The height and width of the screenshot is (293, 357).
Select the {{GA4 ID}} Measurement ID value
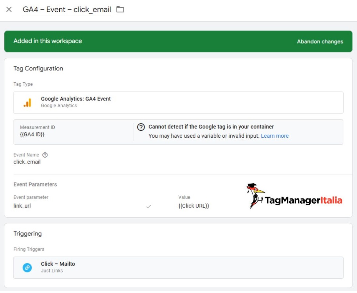(32, 135)
